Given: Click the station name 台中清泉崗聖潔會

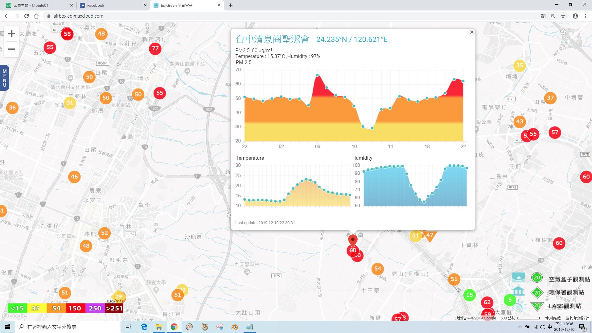Looking at the screenshot, I should [272, 39].
